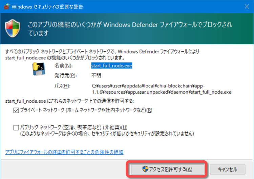Click the キャンセル button
The width and height of the screenshot is (254, 179).
point(228,169)
